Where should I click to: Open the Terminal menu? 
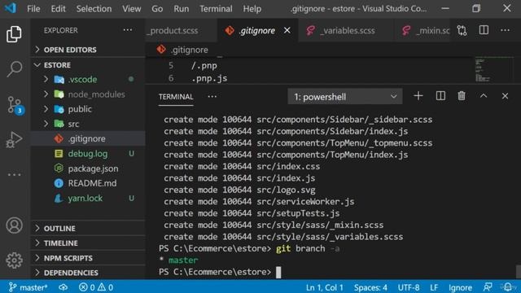tap(216, 9)
